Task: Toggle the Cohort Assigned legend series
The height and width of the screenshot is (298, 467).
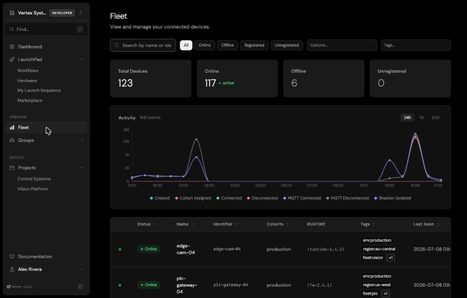Action: [193, 198]
